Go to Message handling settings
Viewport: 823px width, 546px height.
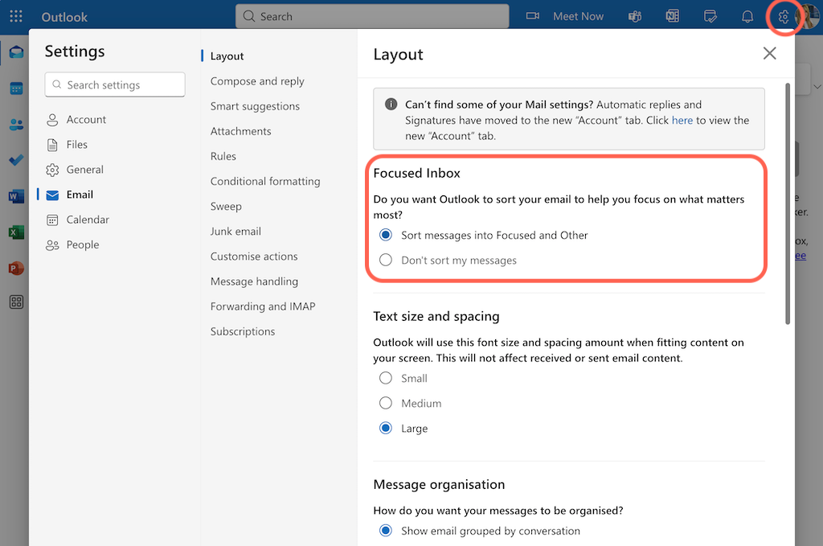(254, 281)
